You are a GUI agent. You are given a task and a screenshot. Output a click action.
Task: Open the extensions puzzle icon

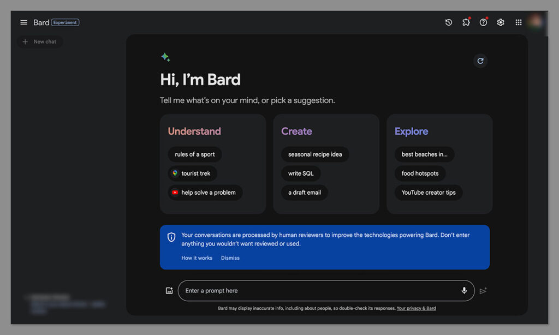[x=466, y=22]
